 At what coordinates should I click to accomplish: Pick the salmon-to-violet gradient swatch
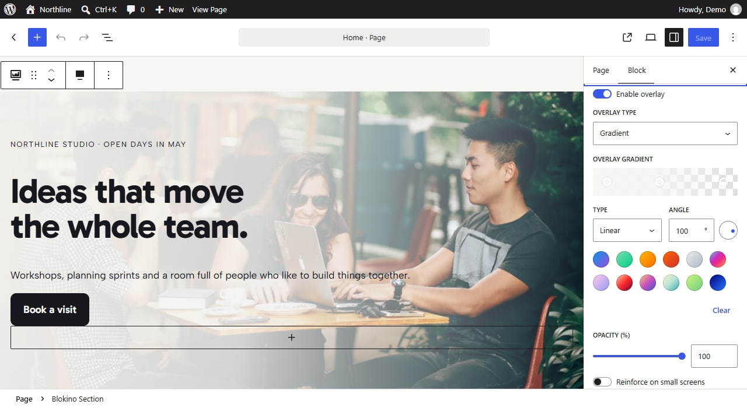coord(648,283)
